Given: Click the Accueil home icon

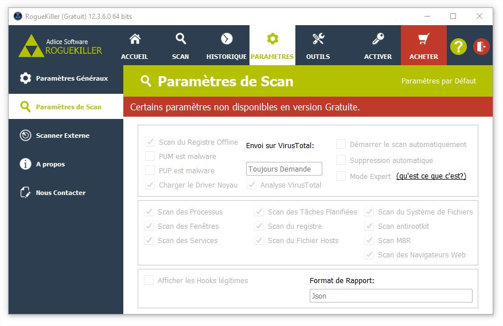Looking at the screenshot, I should point(135,39).
